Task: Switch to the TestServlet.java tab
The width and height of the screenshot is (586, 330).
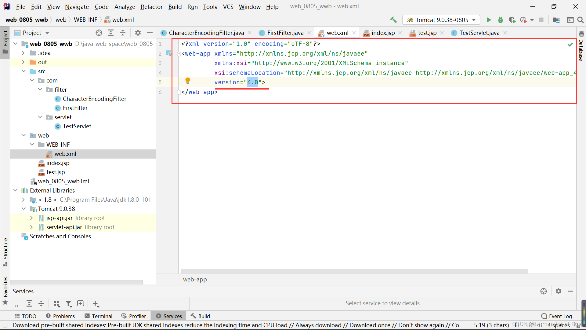Action: (479, 33)
